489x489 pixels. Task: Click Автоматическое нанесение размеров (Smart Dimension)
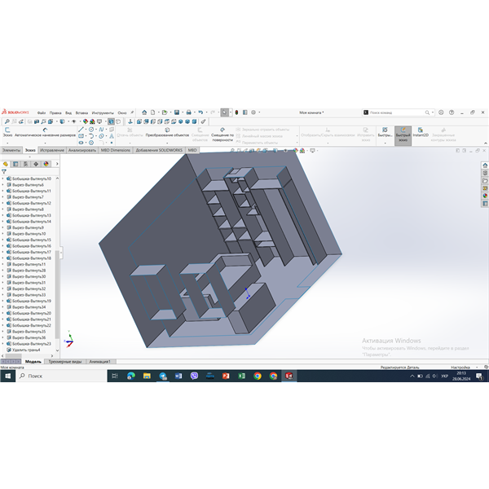[x=45, y=132]
